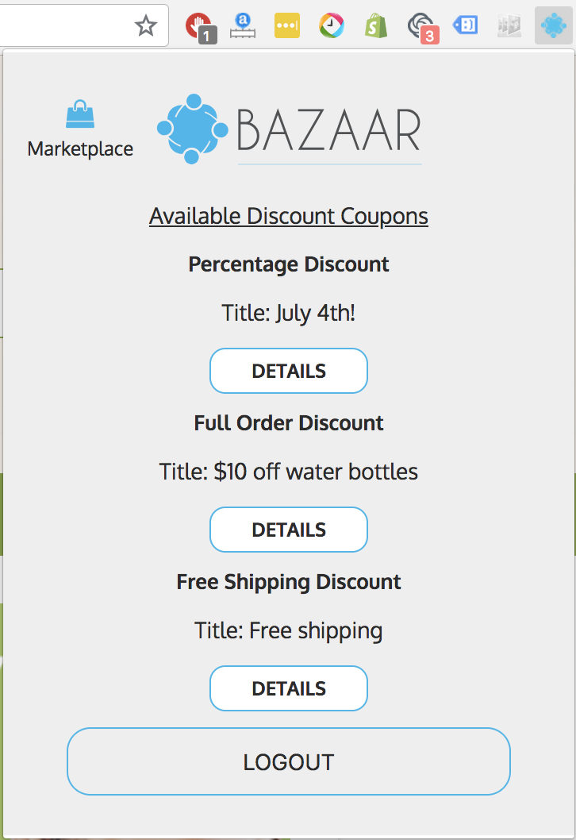This screenshot has width=576, height=840.
Task: Open the Bazaar extension icon in toolbar
Action: click(x=553, y=25)
